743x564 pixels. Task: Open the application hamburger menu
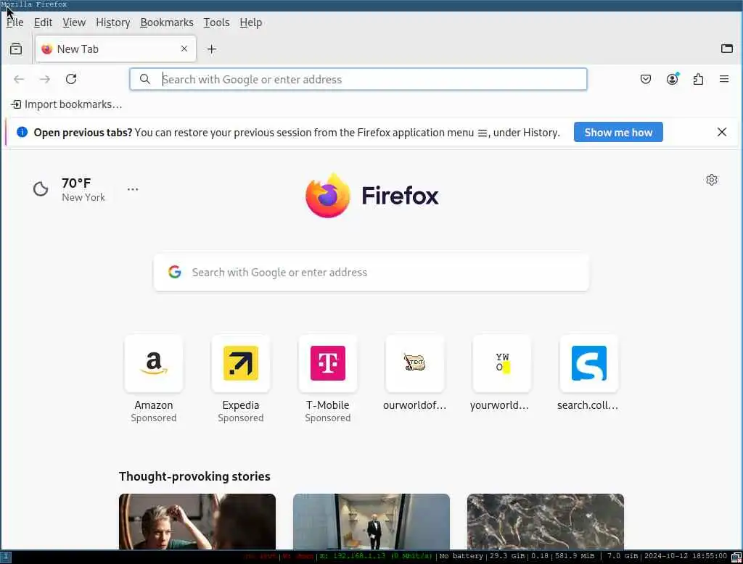(724, 79)
